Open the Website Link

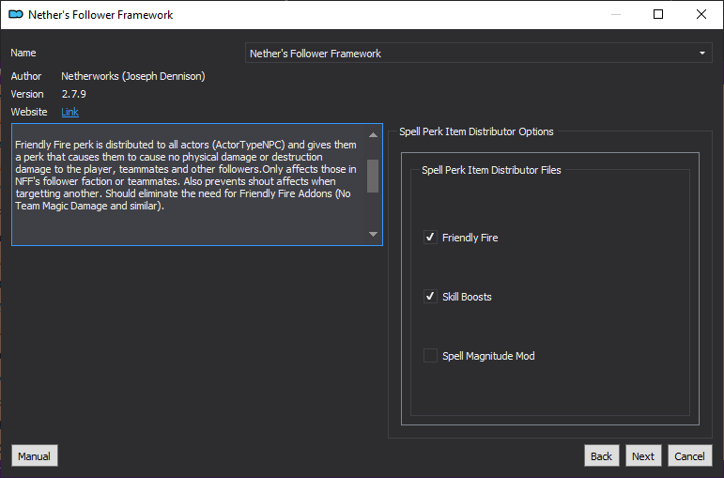[69, 112]
